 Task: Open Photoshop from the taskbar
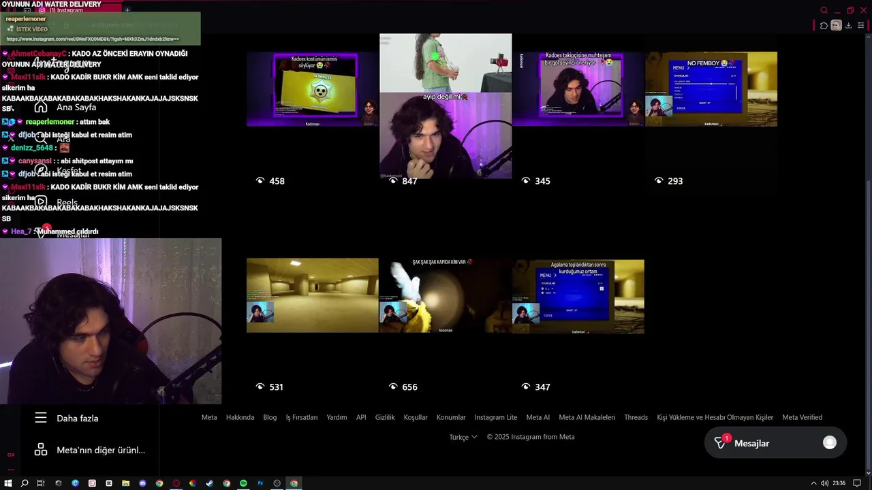click(x=260, y=483)
